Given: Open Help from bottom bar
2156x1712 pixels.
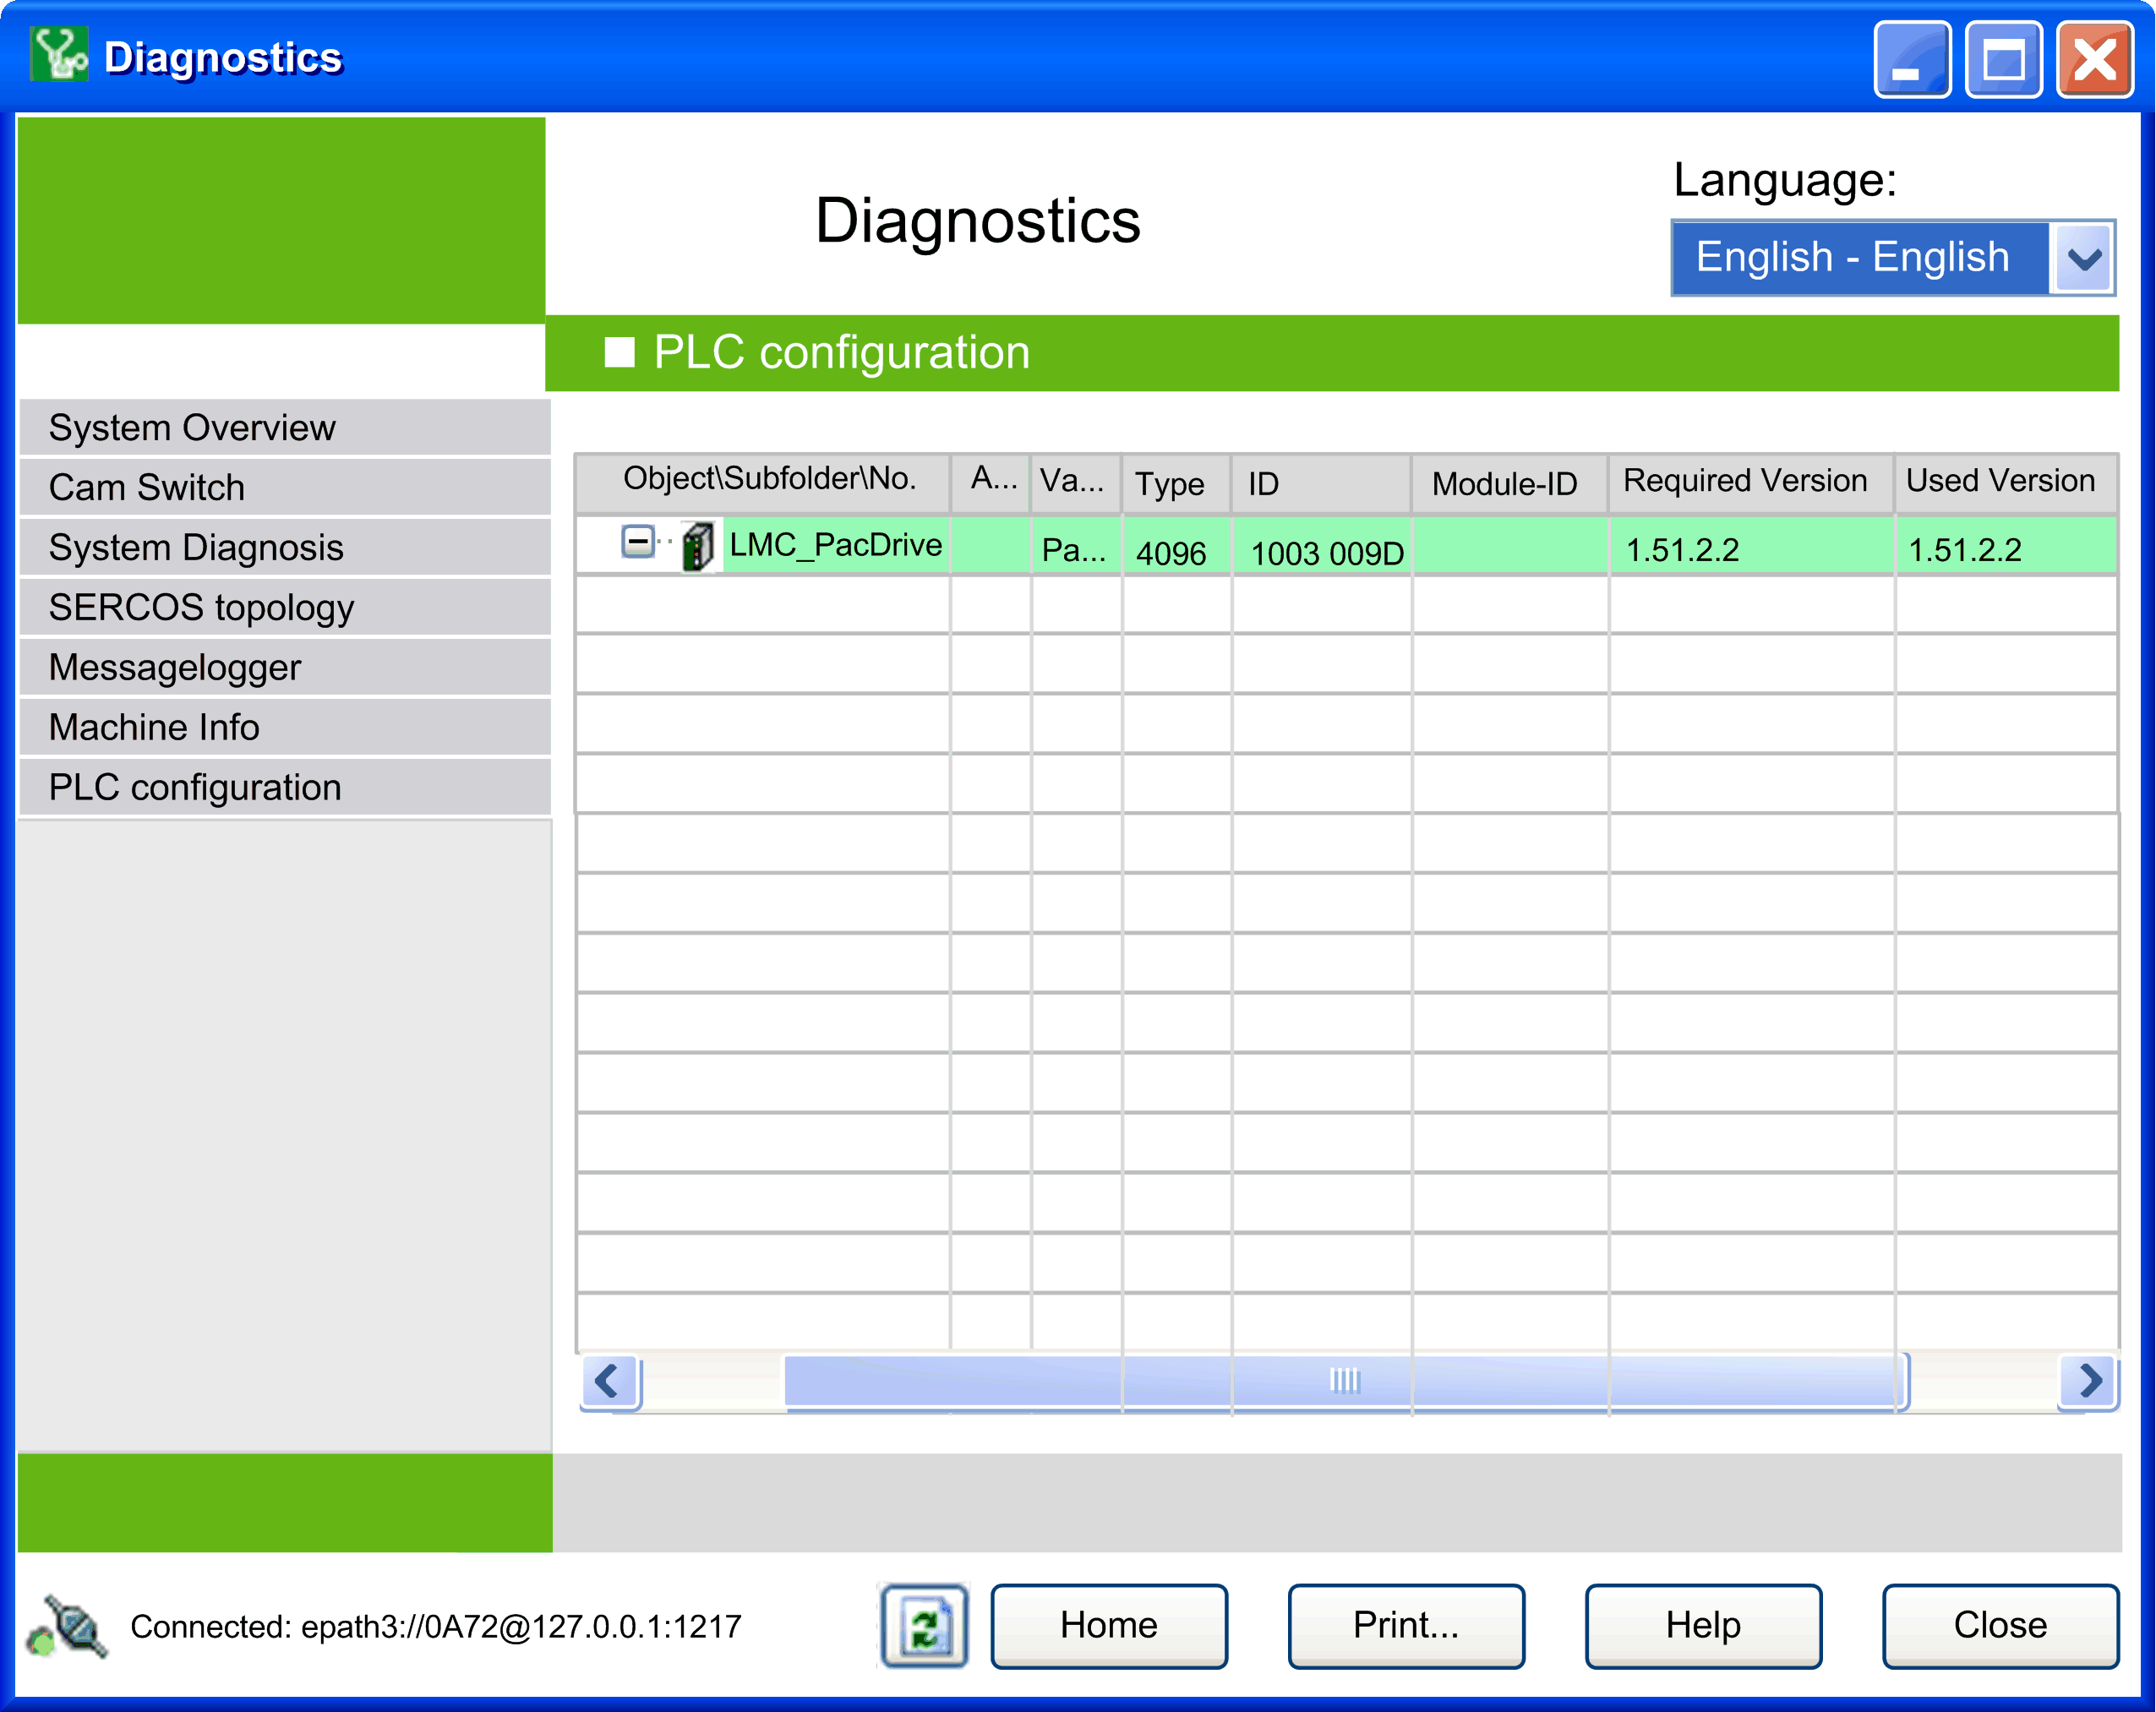Looking at the screenshot, I should pyautogui.click(x=1702, y=1626).
